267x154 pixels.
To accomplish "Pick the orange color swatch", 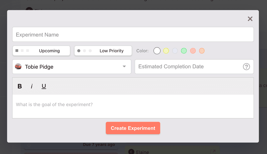I will 202,51.
